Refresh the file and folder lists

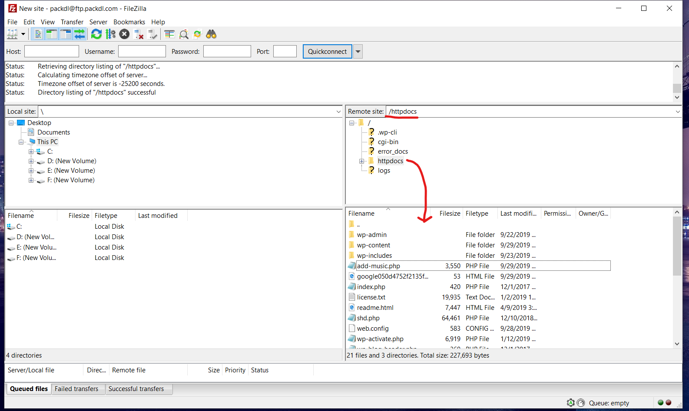click(x=96, y=34)
